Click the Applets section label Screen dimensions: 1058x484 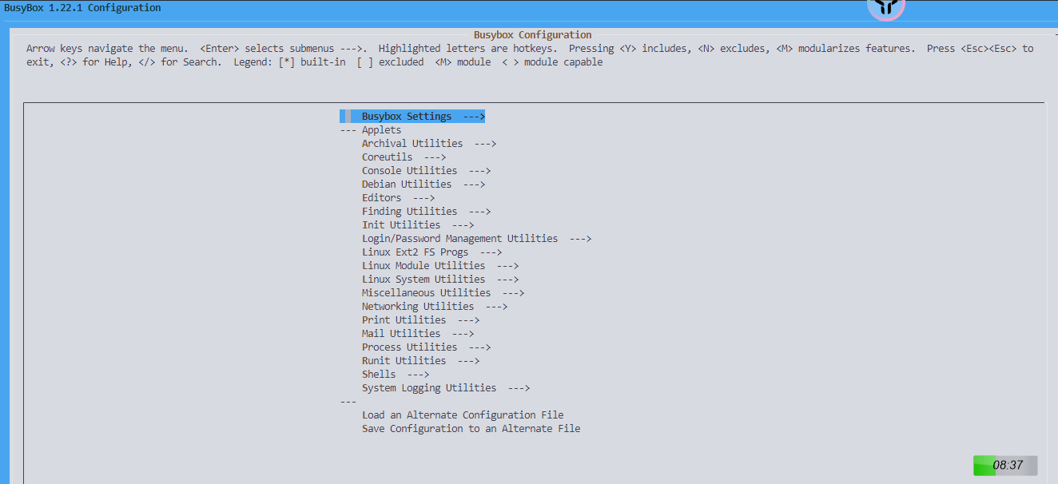click(x=381, y=130)
